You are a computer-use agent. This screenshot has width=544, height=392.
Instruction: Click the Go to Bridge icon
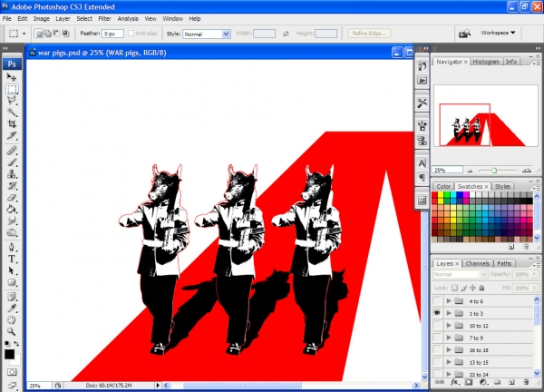tap(464, 34)
